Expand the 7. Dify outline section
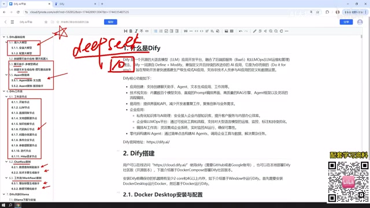 click(4, 194)
